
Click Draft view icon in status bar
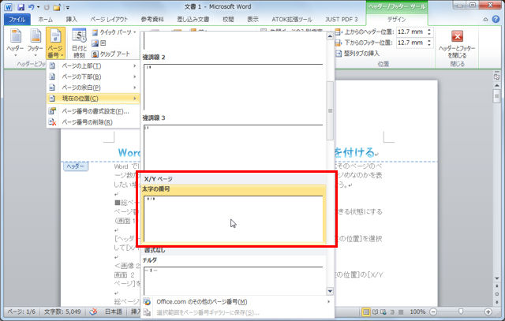(x=401, y=312)
